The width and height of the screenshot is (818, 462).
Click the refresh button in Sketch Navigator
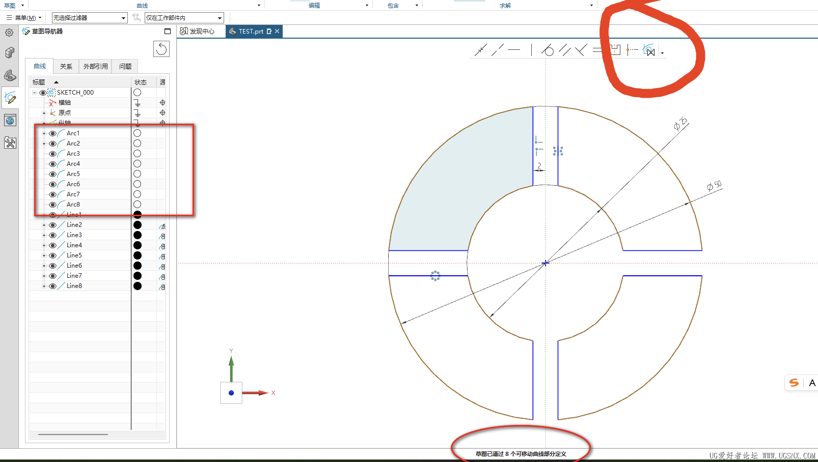click(x=161, y=49)
